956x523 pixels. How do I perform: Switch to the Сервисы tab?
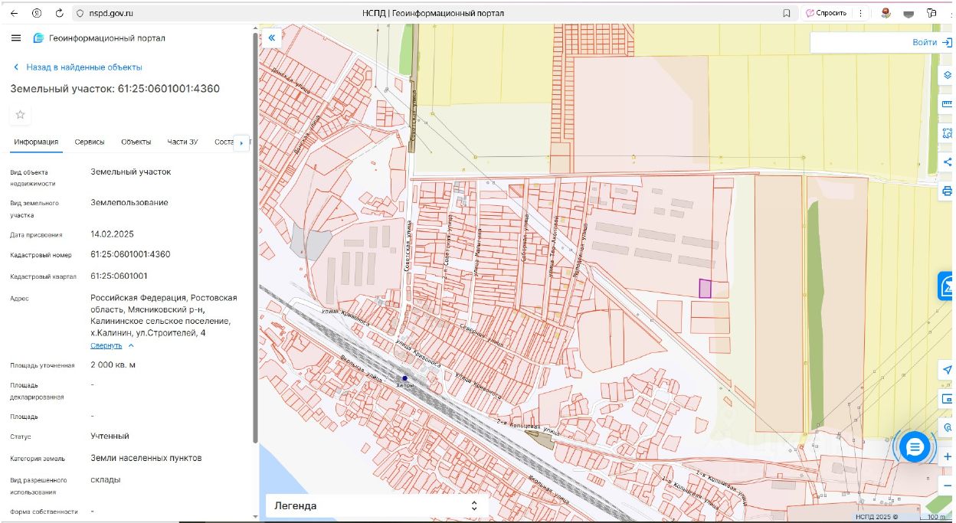[x=90, y=142]
